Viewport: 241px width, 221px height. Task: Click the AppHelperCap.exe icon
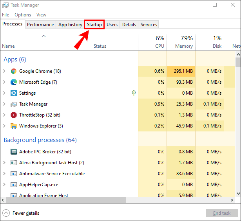[14, 185]
